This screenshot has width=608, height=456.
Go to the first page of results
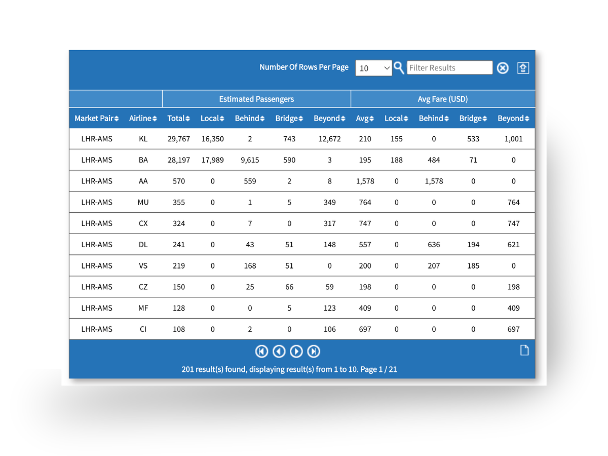261,351
